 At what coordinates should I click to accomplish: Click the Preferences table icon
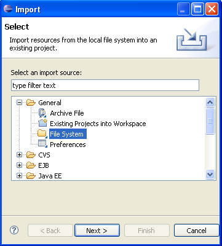coord(42,144)
